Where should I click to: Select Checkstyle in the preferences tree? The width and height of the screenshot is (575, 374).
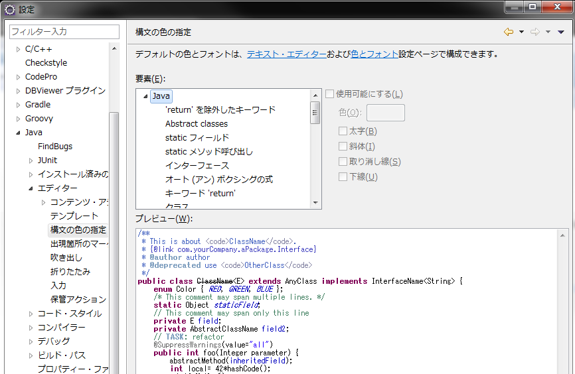point(46,62)
